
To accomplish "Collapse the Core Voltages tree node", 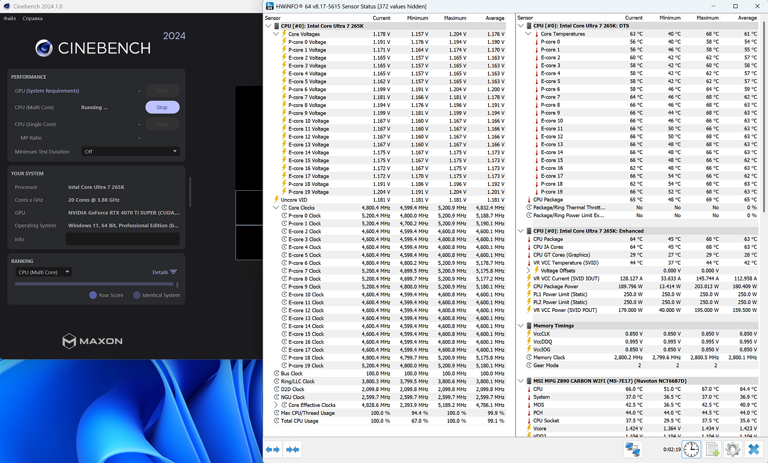I will 276,34.
